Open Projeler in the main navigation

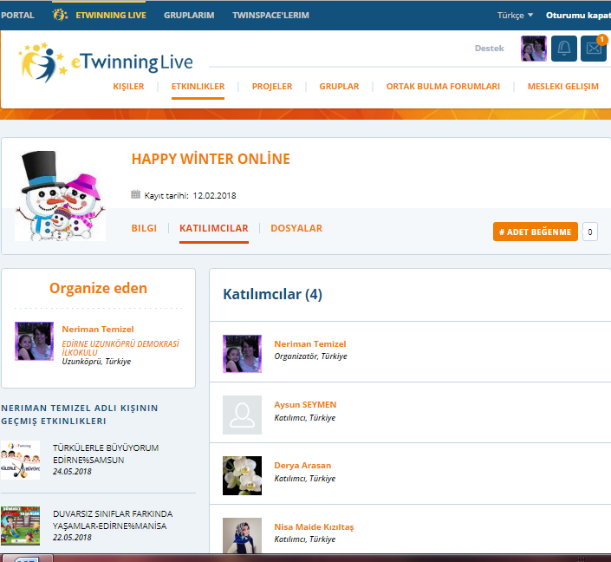tap(272, 87)
